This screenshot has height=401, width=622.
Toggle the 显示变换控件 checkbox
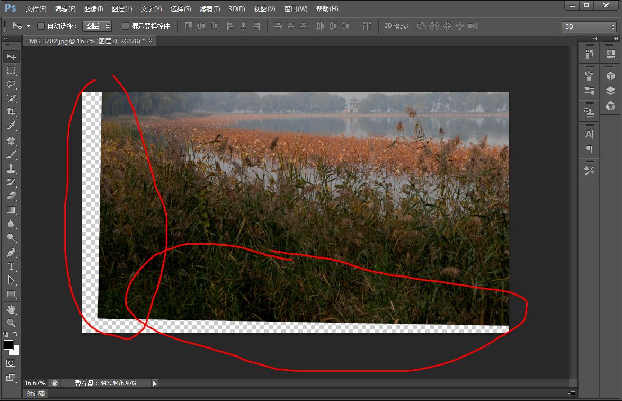click(x=126, y=26)
